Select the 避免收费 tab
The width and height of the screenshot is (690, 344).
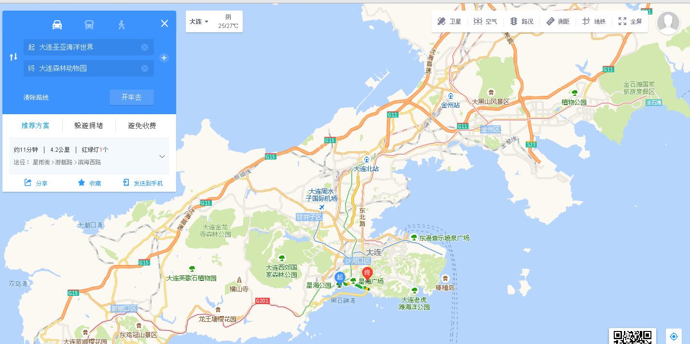tap(142, 126)
